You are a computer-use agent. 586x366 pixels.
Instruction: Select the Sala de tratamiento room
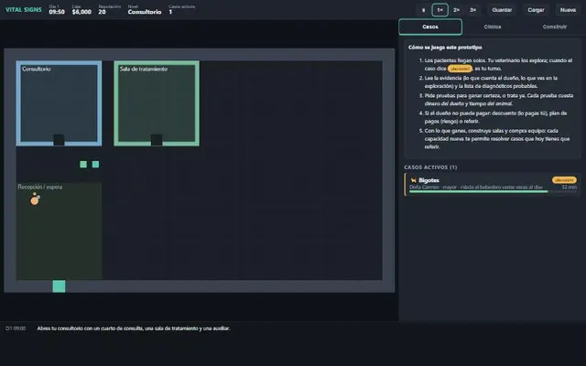point(157,103)
